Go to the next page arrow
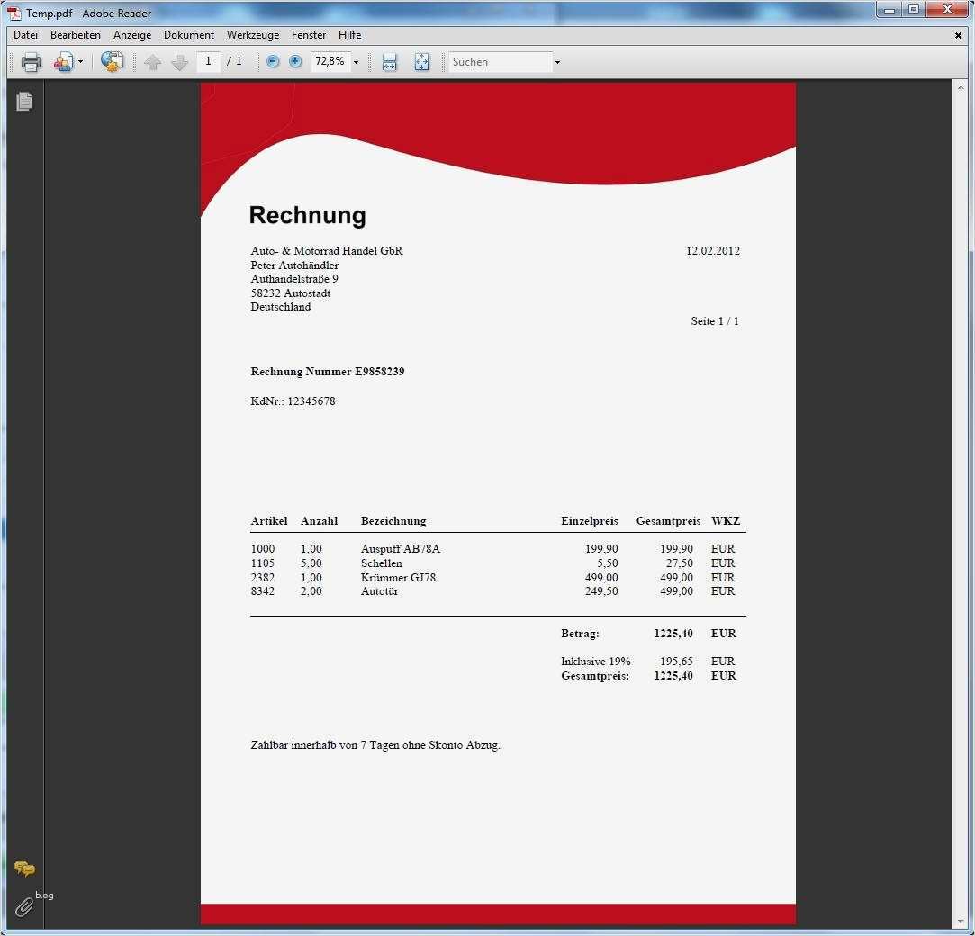The width and height of the screenshot is (975, 936). click(179, 61)
